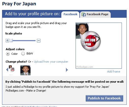Click the Pray For Japan badge in preview
The image size is (129, 107).
pos(91,41)
